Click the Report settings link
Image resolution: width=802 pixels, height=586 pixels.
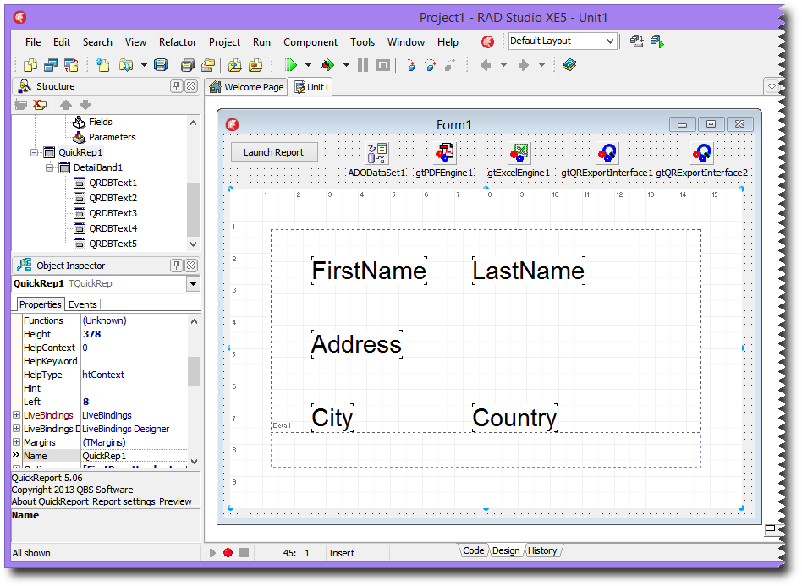click(x=124, y=501)
